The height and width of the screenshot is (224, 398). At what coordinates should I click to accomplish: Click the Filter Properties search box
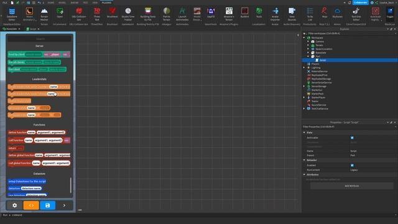pyautogui.click(x=349, y=127)
